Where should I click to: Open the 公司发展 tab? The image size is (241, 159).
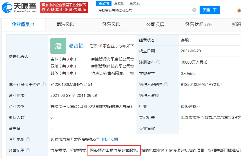coord(155,24)
